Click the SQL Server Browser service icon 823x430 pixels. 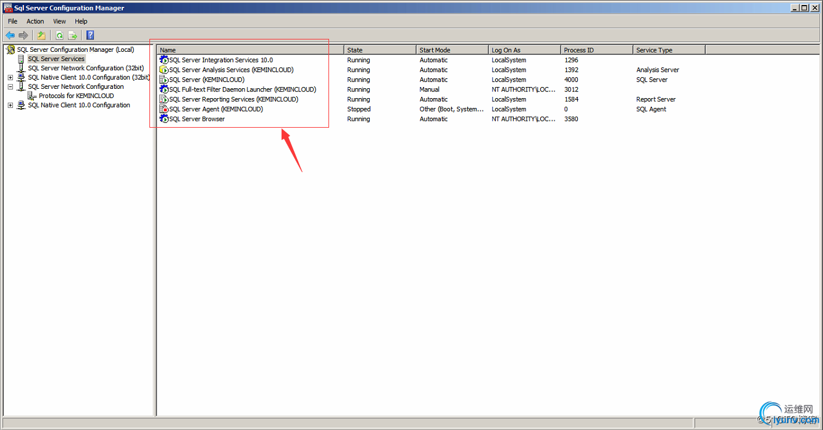click(x=164, y=119)
